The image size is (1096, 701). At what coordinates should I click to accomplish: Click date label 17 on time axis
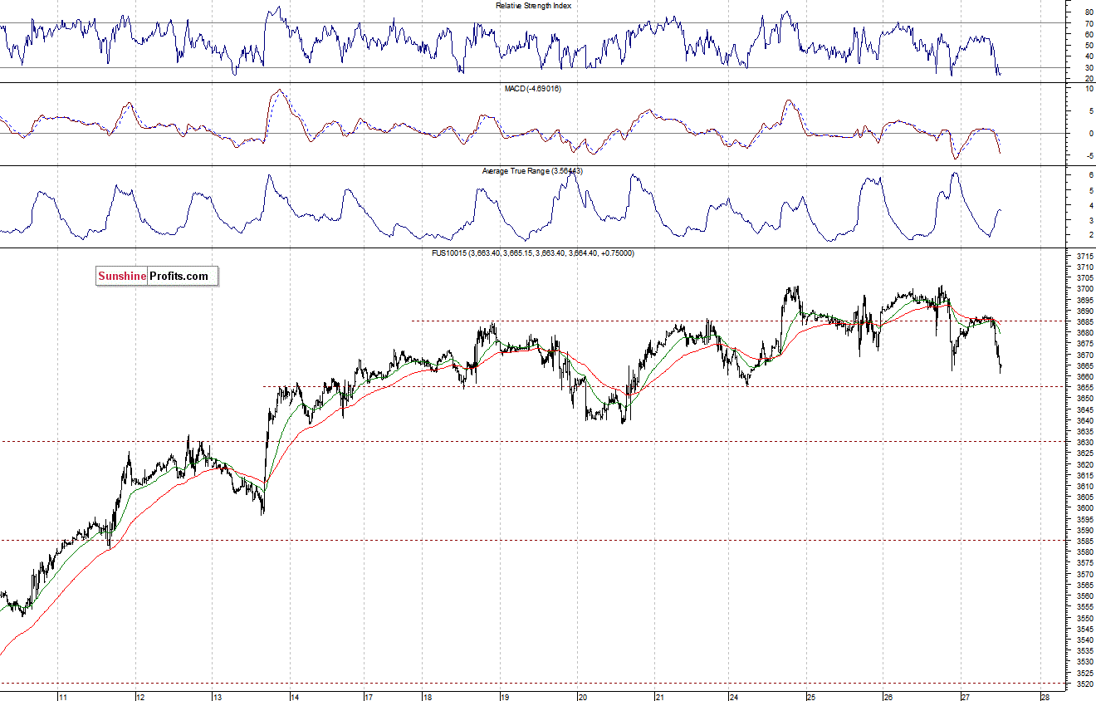pyautogui.click(x=369, y=697)
